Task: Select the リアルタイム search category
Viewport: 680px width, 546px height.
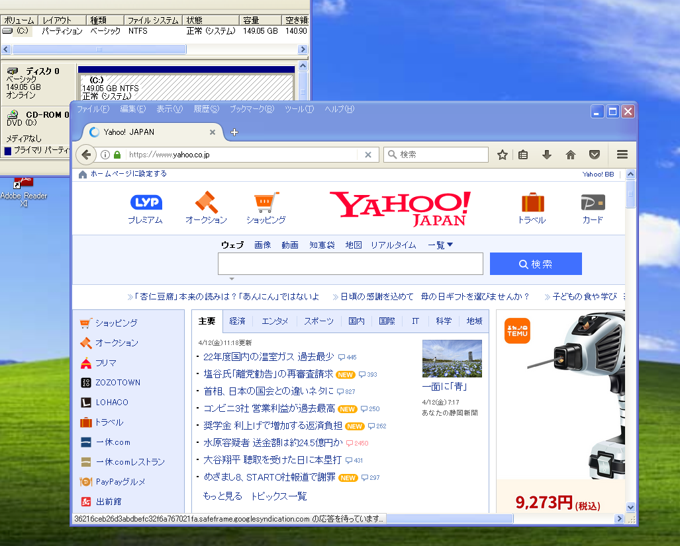Action: 393,245
